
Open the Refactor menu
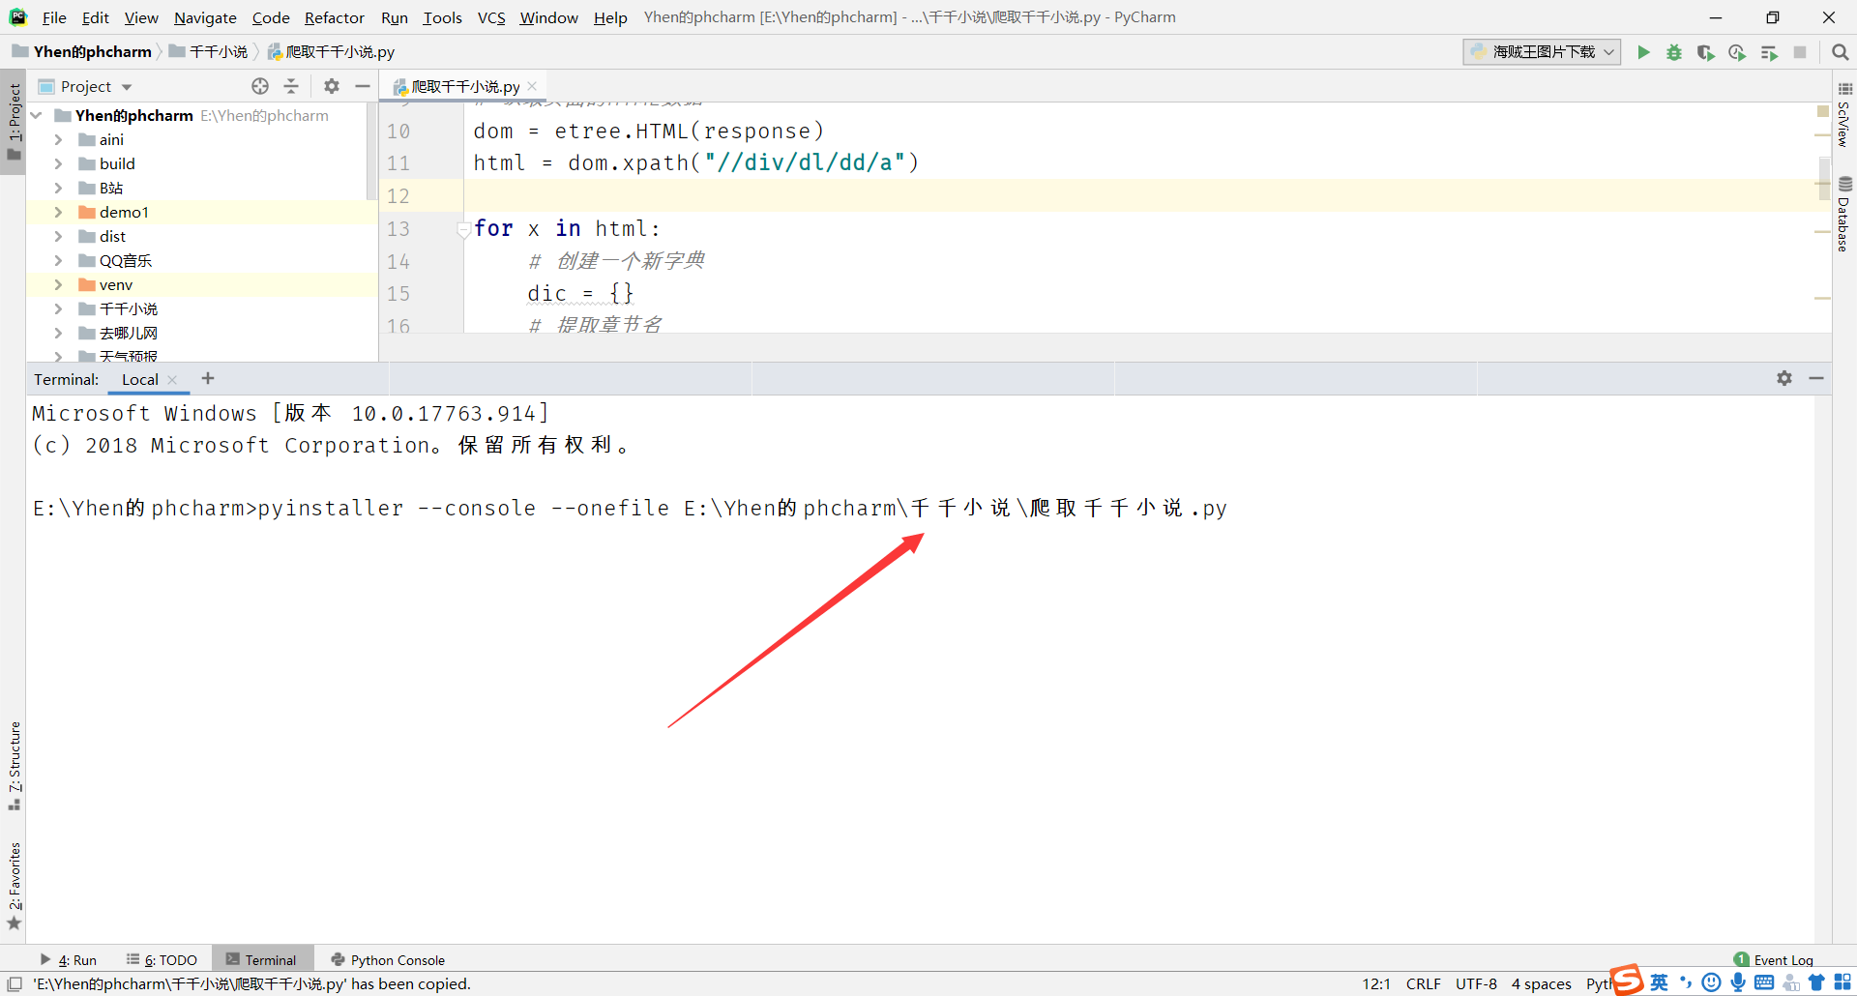pos(334,17)
